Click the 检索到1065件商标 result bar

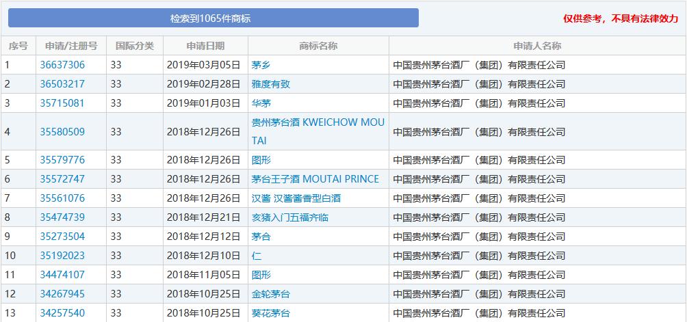pyautogui.click(x=213, y=18)
